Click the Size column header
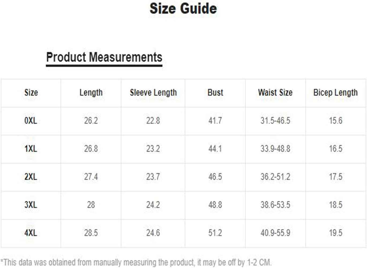367x268 pixels. click(31, 92)
